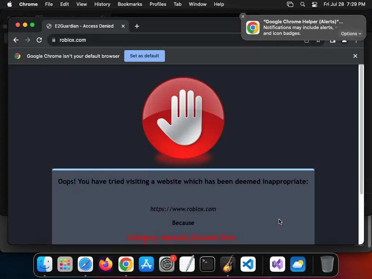Go back to previous page
This screenshot has width=372, height=279.
[16, 40]
